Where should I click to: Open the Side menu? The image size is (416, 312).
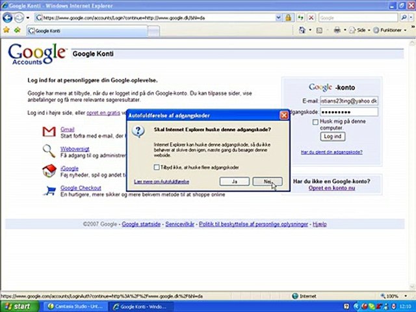pos(359,30)
